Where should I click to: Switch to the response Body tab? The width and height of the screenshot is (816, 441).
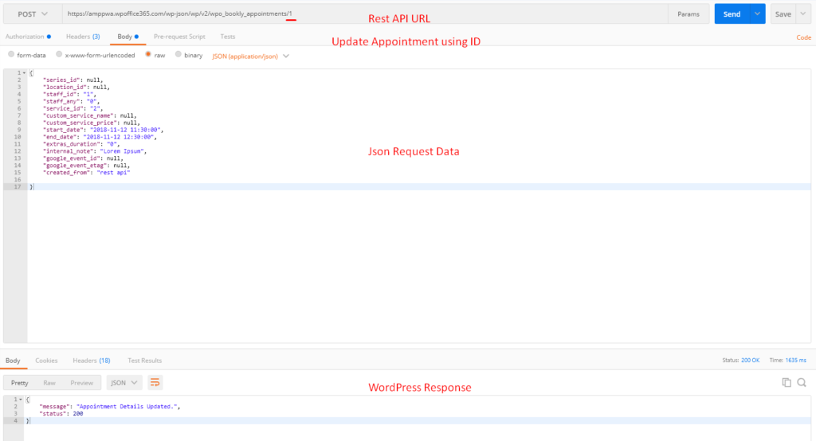(x=13, y=361)
